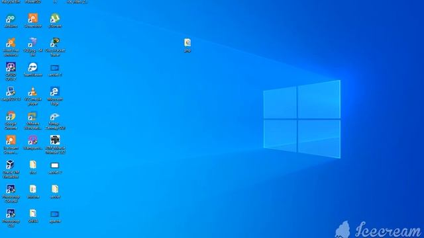The image size is (424, 238).
Task: Select the Nmap Zenmap GUI shortcut
Action: [x=55, y=120]
